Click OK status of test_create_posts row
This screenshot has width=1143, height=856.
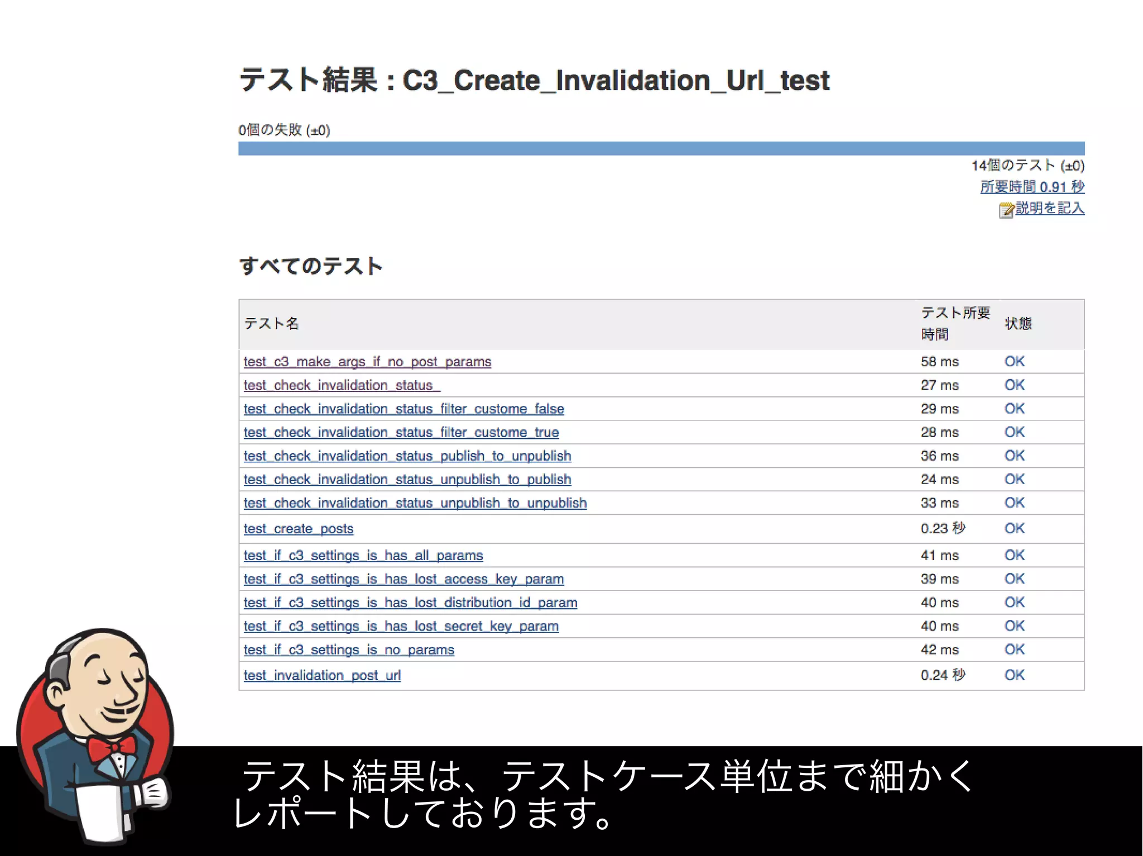coord(1014,528)
